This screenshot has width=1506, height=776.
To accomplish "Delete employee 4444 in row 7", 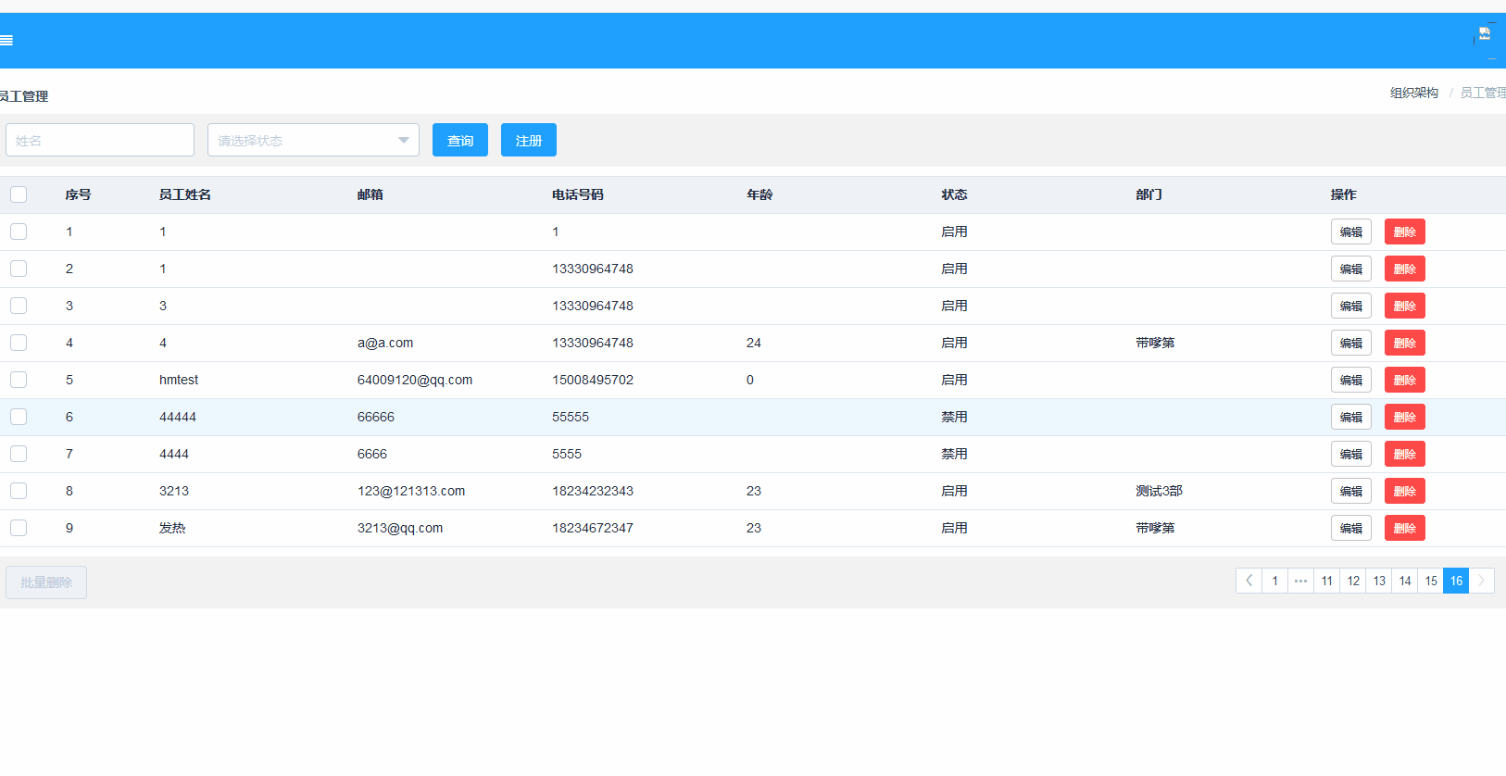I will (1405, 454).
